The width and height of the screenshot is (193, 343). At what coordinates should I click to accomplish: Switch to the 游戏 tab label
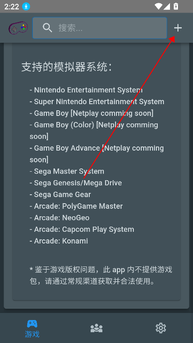tap(32, 334)
